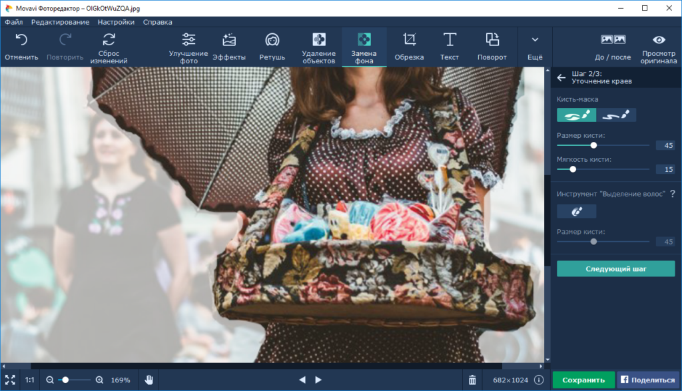The width and height of the screenshot is (682, 391).
Task: Select the Crop (Обрезка) tool
Action: [x=409, y=46]
